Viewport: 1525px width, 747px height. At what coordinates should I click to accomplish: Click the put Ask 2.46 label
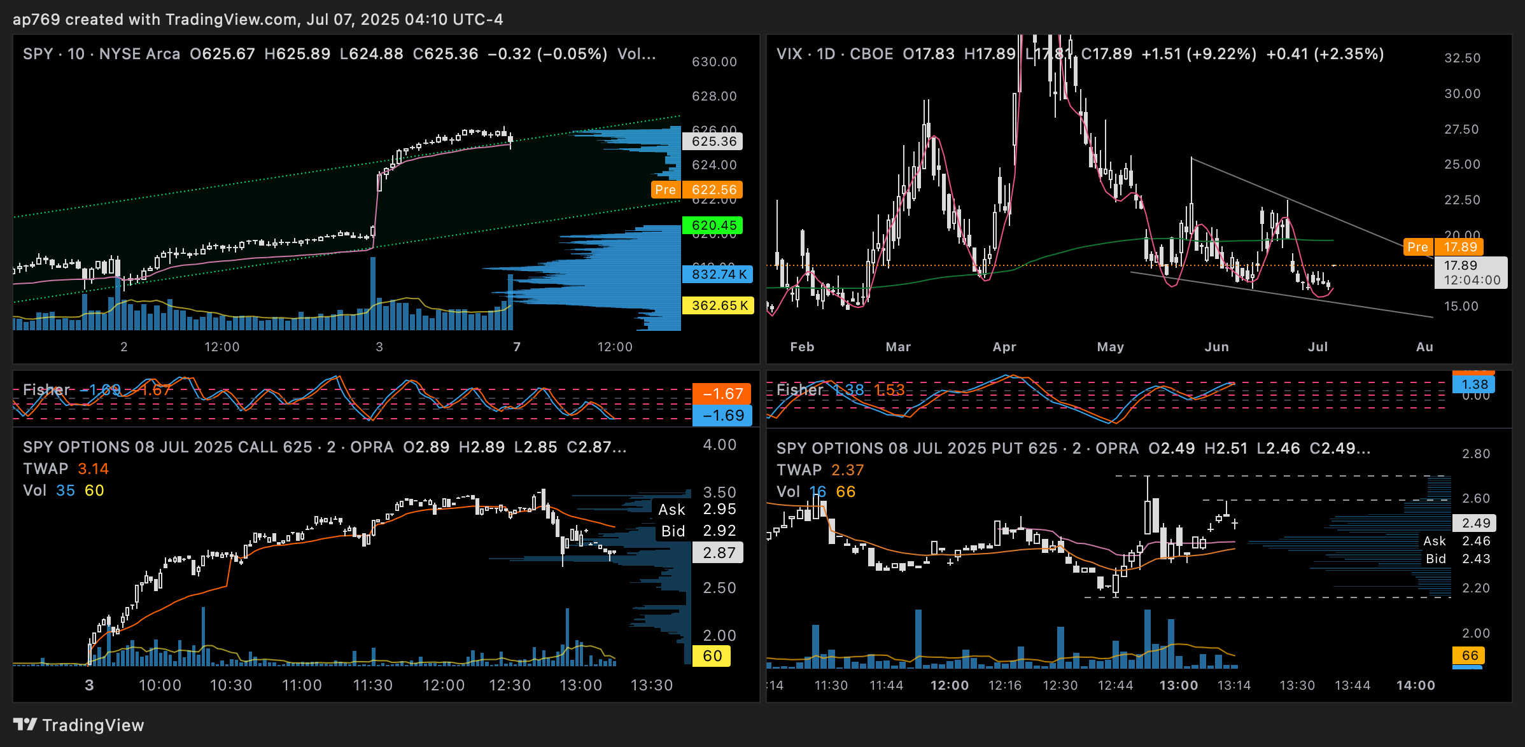pos(1456,541)
